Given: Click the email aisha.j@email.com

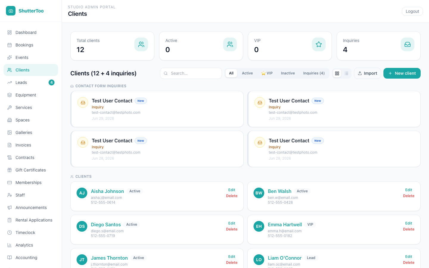Looking at the screenshot, I should click(106, 198).
